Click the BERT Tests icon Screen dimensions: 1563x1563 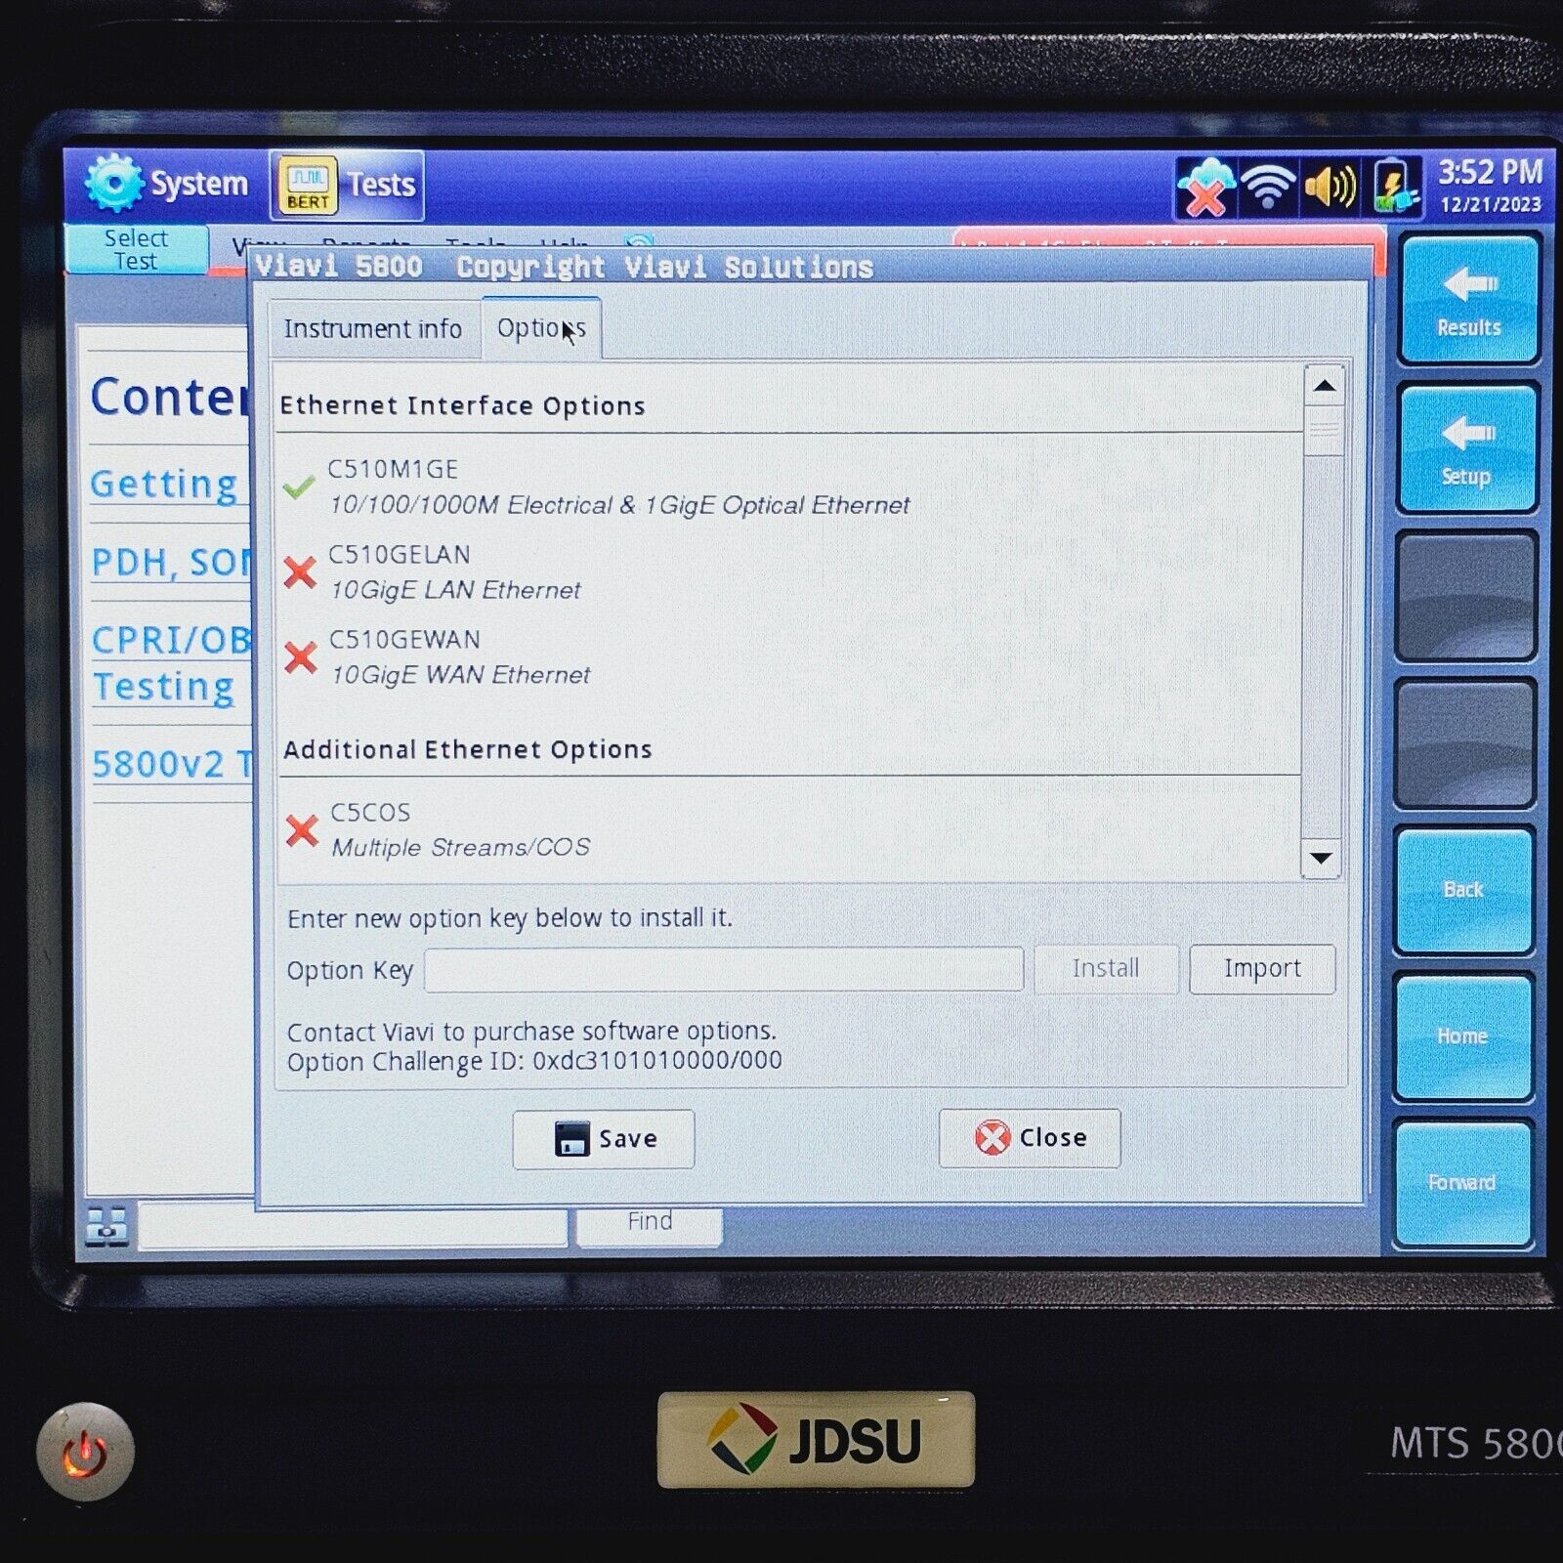[x=306, y=184]
